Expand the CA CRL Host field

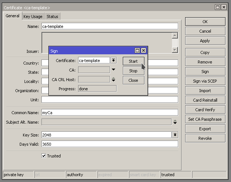click(113, 79)
